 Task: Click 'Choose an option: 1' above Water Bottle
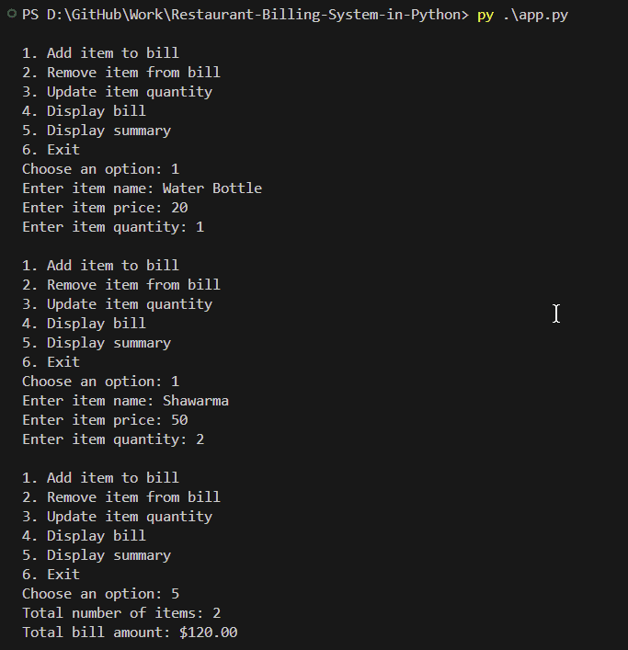pyautogui.click(x=100, y=169)
